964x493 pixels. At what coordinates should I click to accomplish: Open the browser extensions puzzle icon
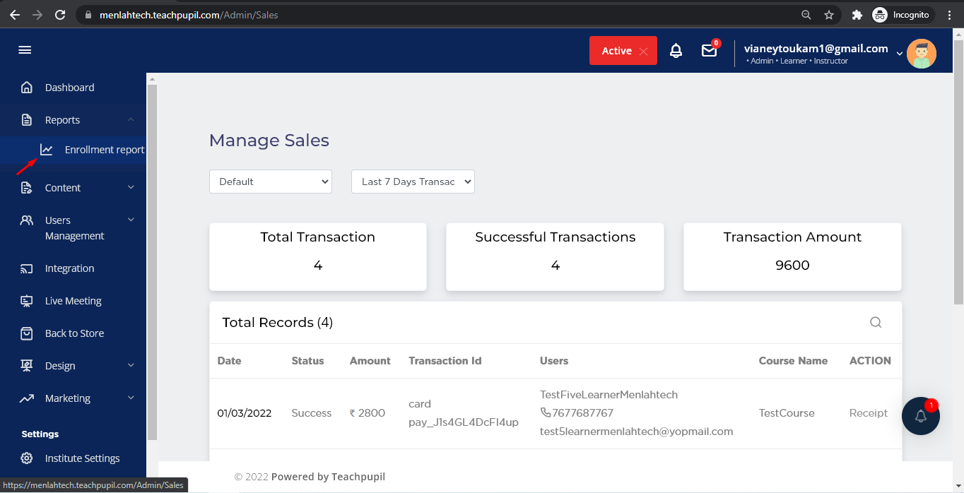click(x=857, y=15)
